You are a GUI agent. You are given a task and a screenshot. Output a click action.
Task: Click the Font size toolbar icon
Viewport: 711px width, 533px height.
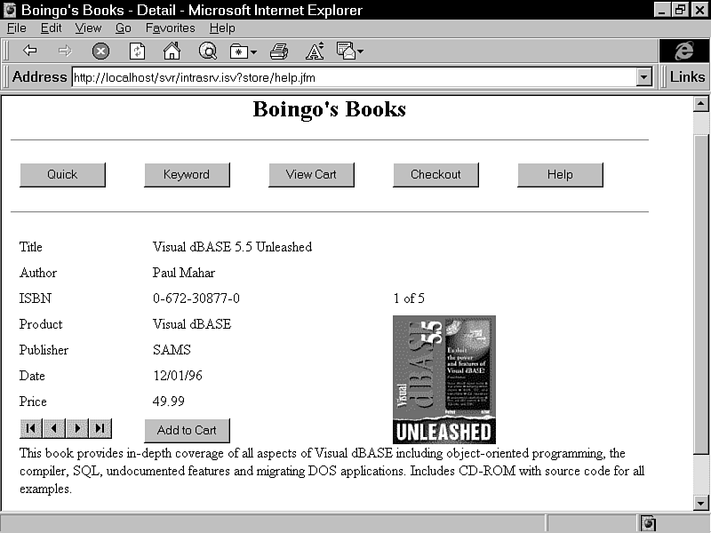pyautogui.click(x=315, y=51)
